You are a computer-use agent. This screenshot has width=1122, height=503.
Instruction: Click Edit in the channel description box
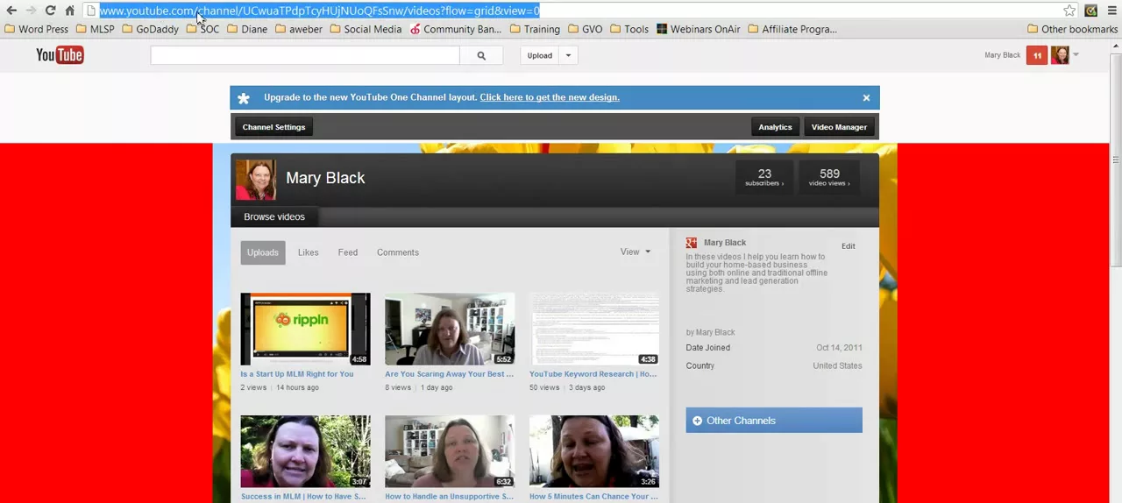(849, 246)
